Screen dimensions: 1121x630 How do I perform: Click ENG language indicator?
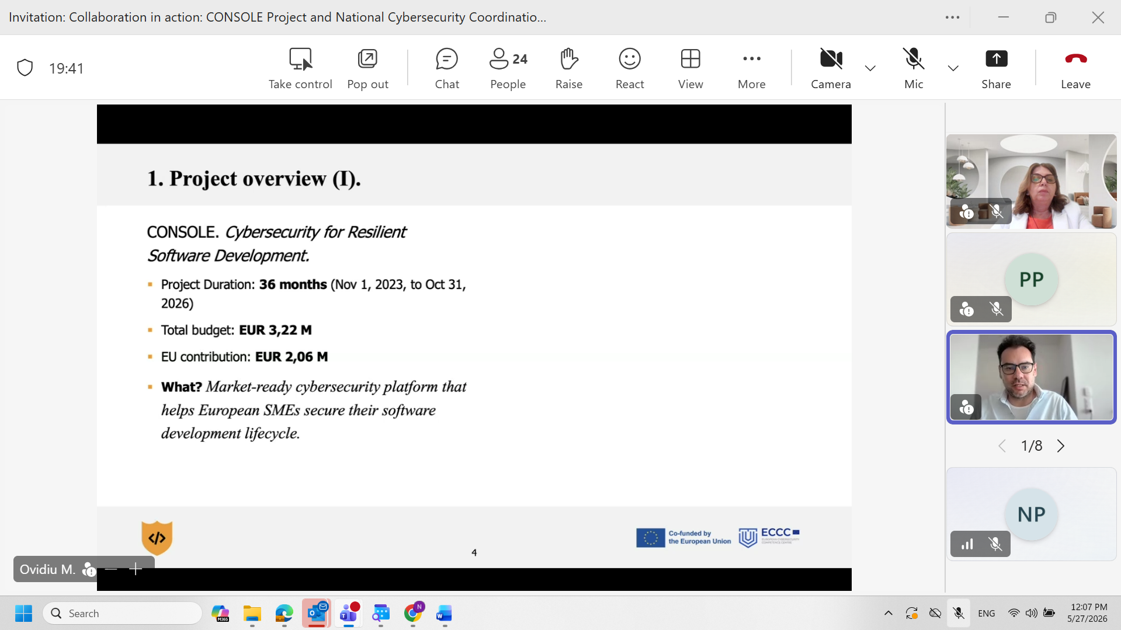pos(987,614)
